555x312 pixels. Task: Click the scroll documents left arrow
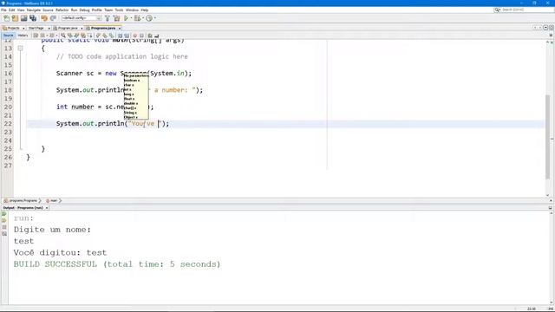coord(535,28)
